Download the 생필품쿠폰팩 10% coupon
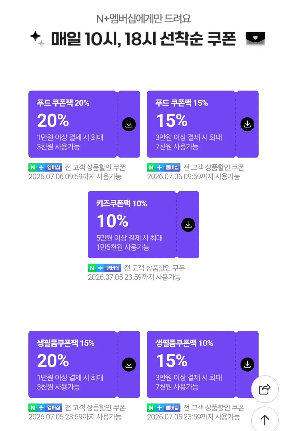The image size is (287, 431). [x=247, y=364]
